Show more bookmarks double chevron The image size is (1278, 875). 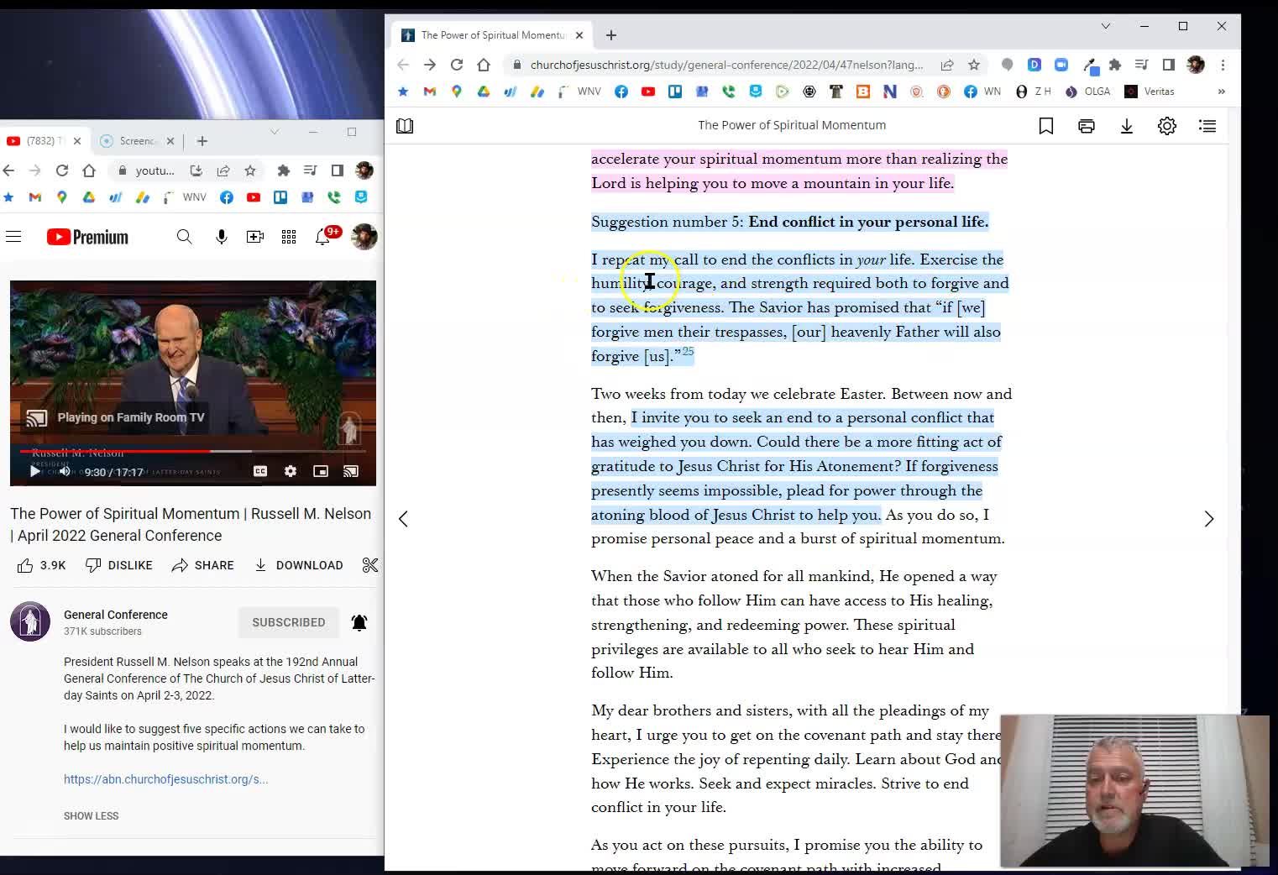[x=1222, y=92]
